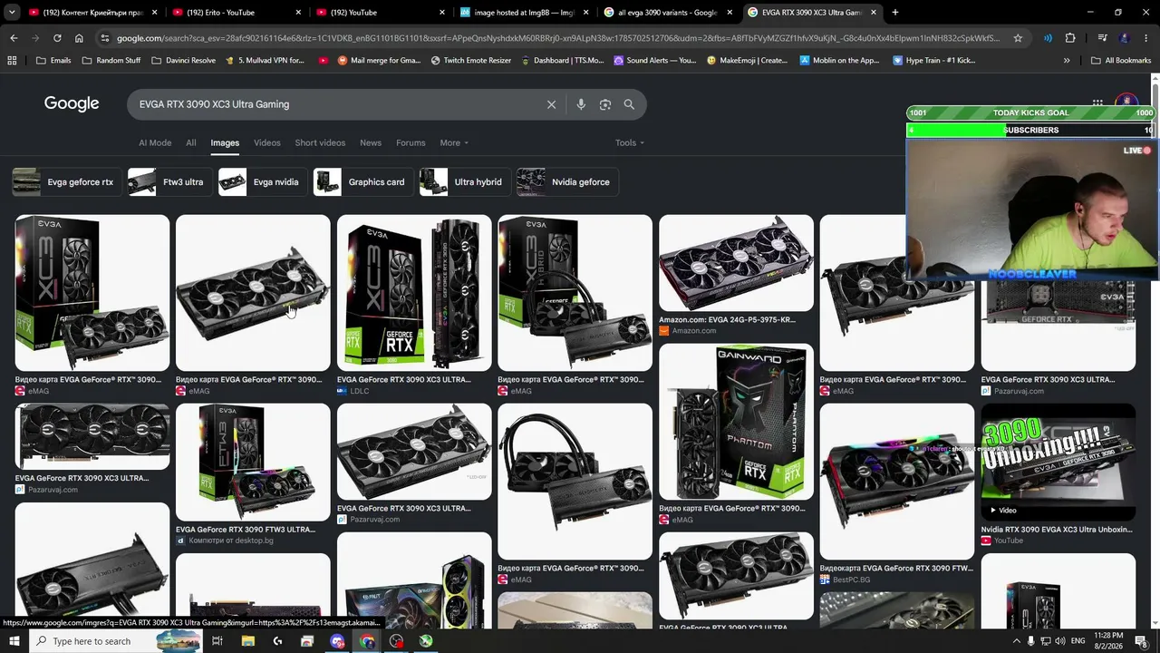Open the Hype Train bookmark

tap(933, 61)
